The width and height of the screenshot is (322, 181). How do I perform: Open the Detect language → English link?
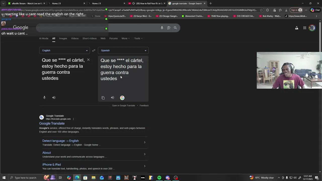tap(61, 141)
